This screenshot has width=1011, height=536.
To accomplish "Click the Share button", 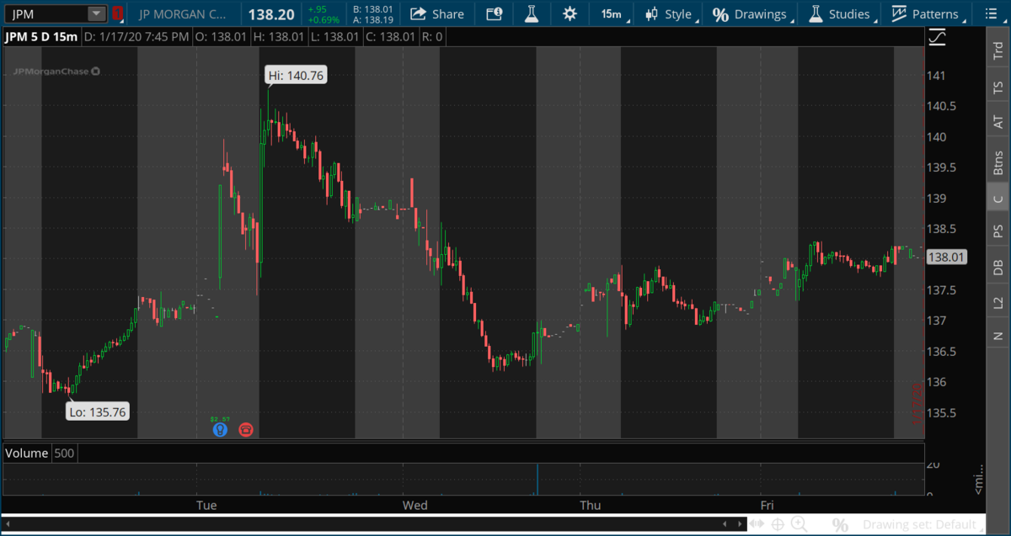I will click(437, 13).
